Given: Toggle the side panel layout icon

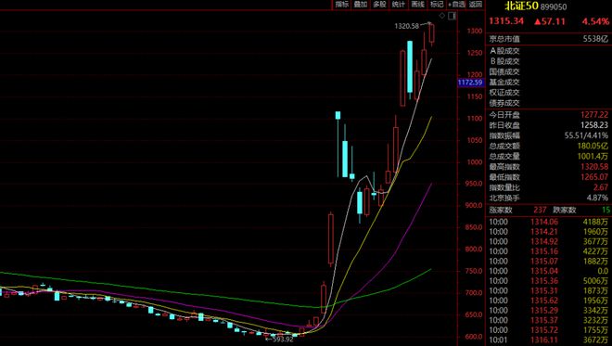Looking at the screenshot, I should 452,16.
